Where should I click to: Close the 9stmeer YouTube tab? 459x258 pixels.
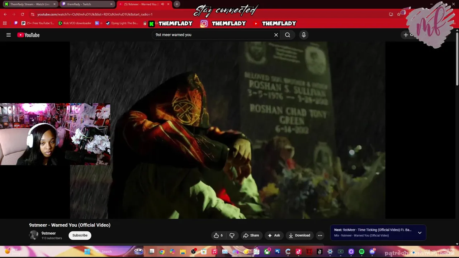pyautogui.click(x=168, y=4)
